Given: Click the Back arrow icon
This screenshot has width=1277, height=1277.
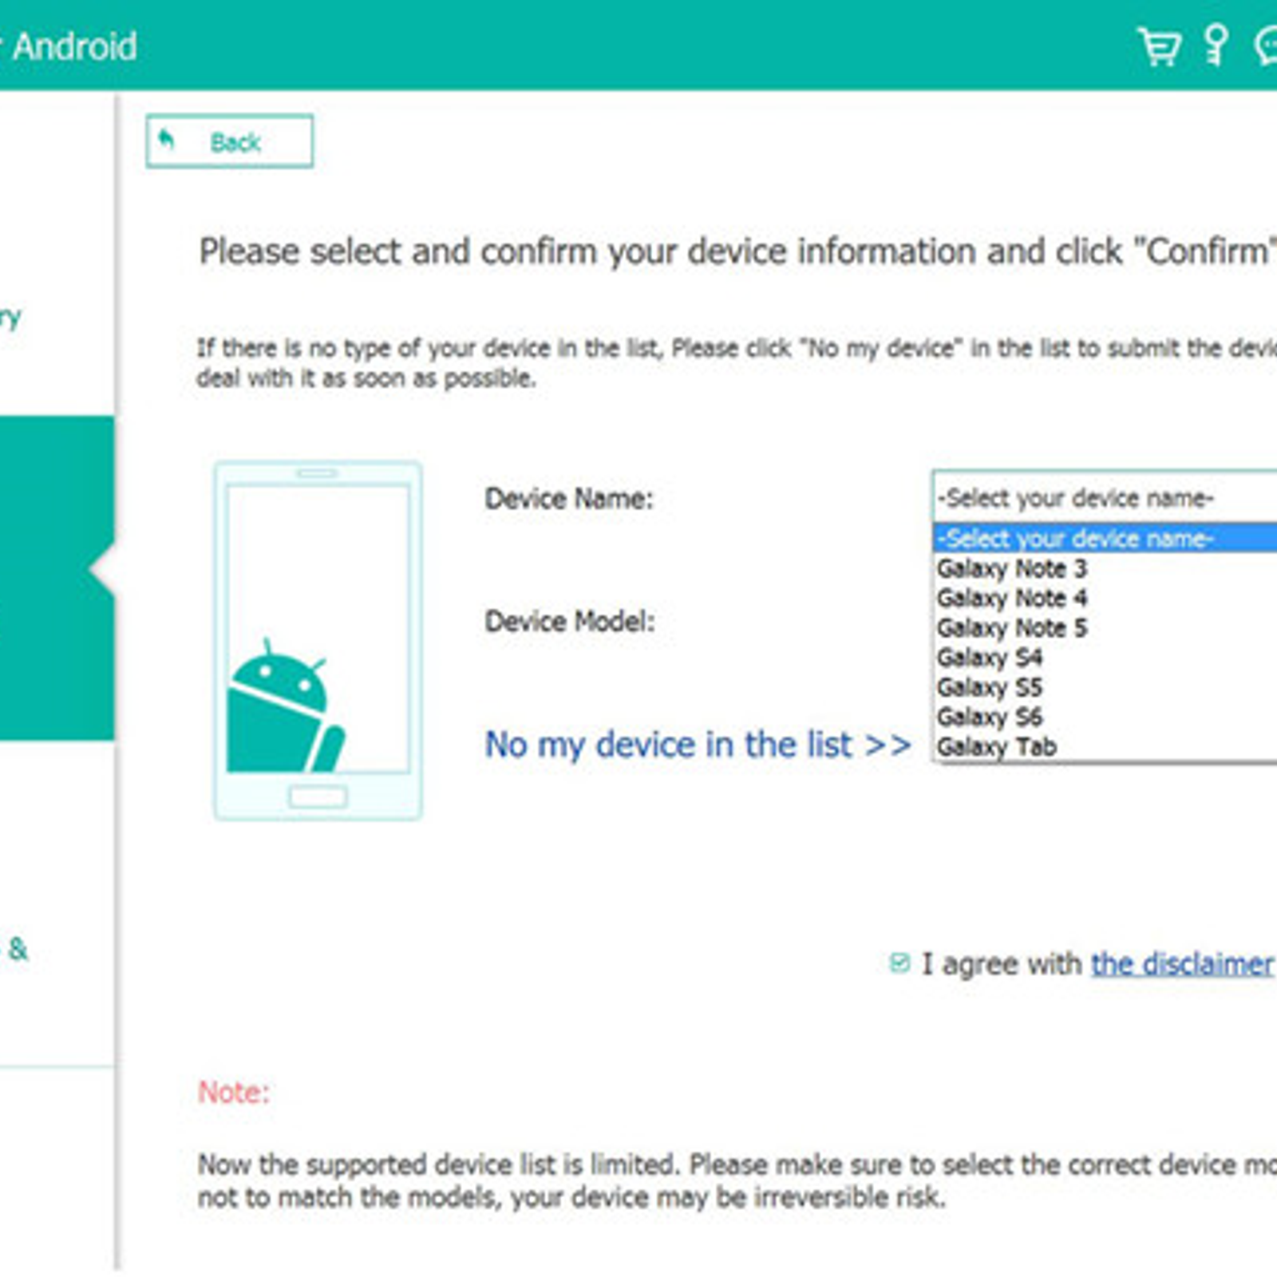Looking at the screenshot, I should point(166,140).
